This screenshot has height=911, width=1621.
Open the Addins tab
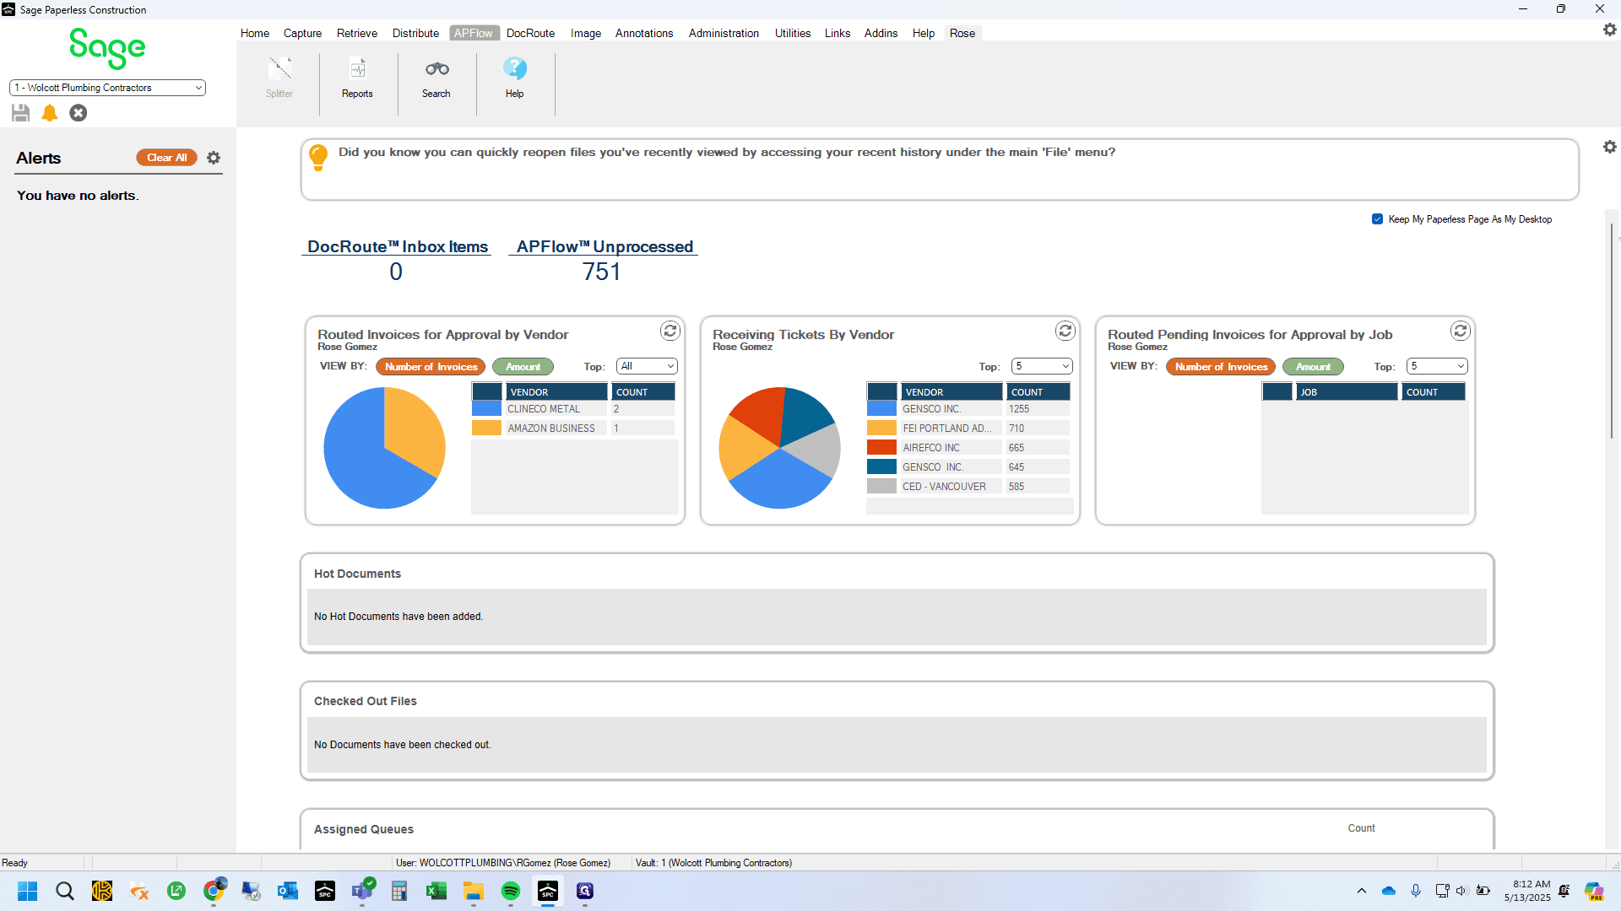tap(881, 34)
